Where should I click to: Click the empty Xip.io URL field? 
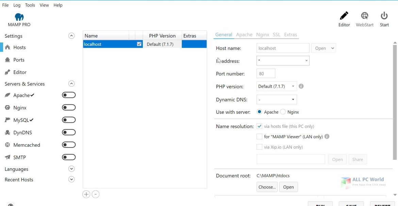[x=291, y=159]
